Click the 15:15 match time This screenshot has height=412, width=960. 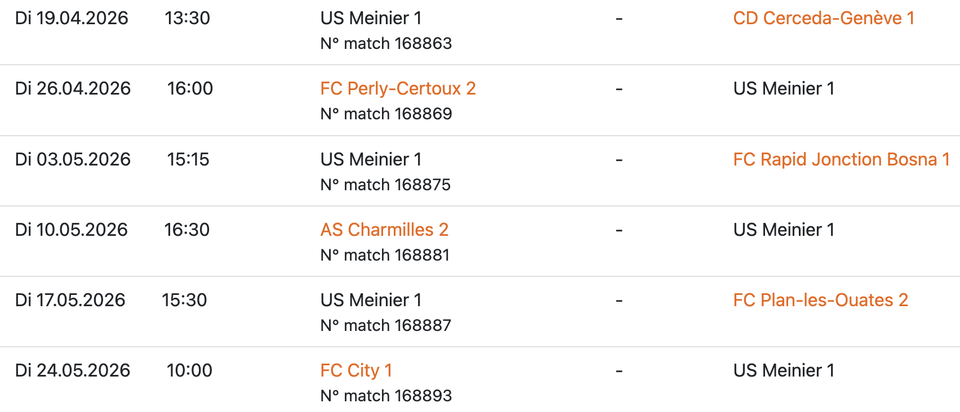point(188,159)
